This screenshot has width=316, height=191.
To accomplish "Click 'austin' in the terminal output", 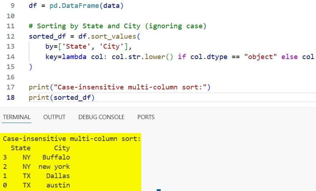I will (x=58, y=185).
